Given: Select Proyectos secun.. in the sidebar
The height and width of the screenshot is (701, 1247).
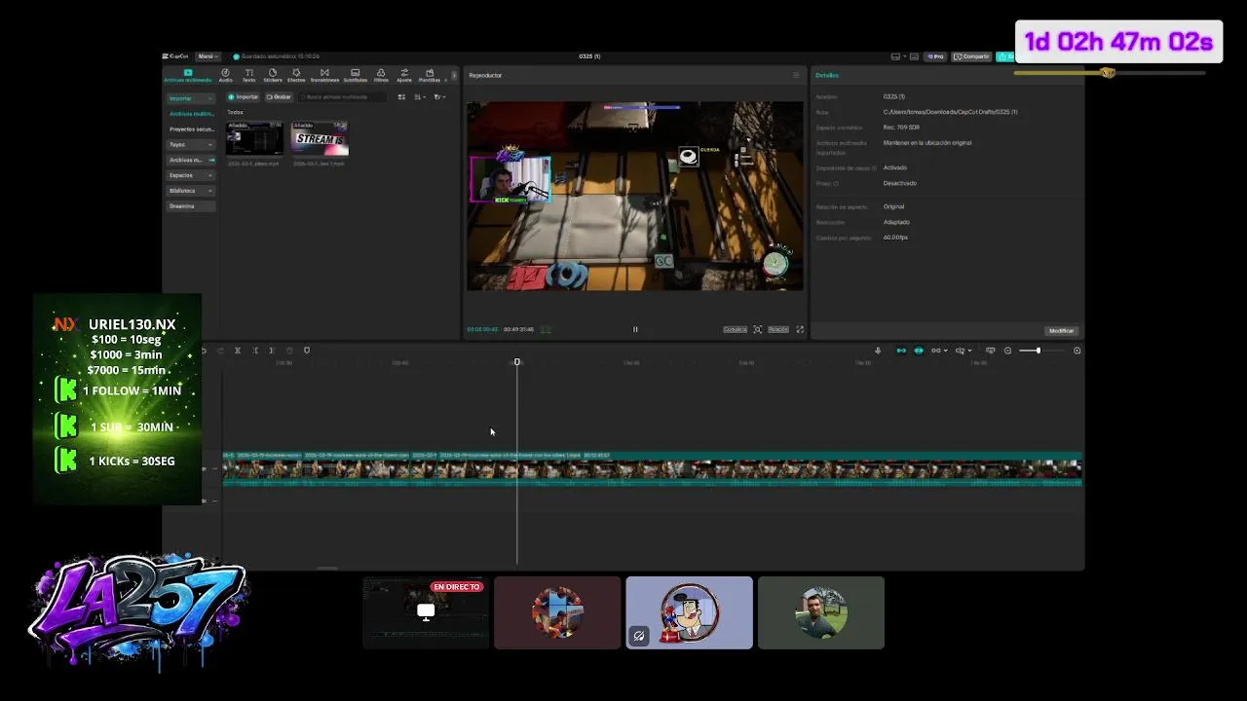Looking at the screenshot, I should click(191, 129).
